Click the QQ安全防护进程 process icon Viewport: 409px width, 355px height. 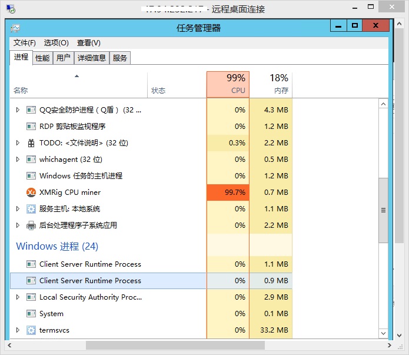point(31,110)
